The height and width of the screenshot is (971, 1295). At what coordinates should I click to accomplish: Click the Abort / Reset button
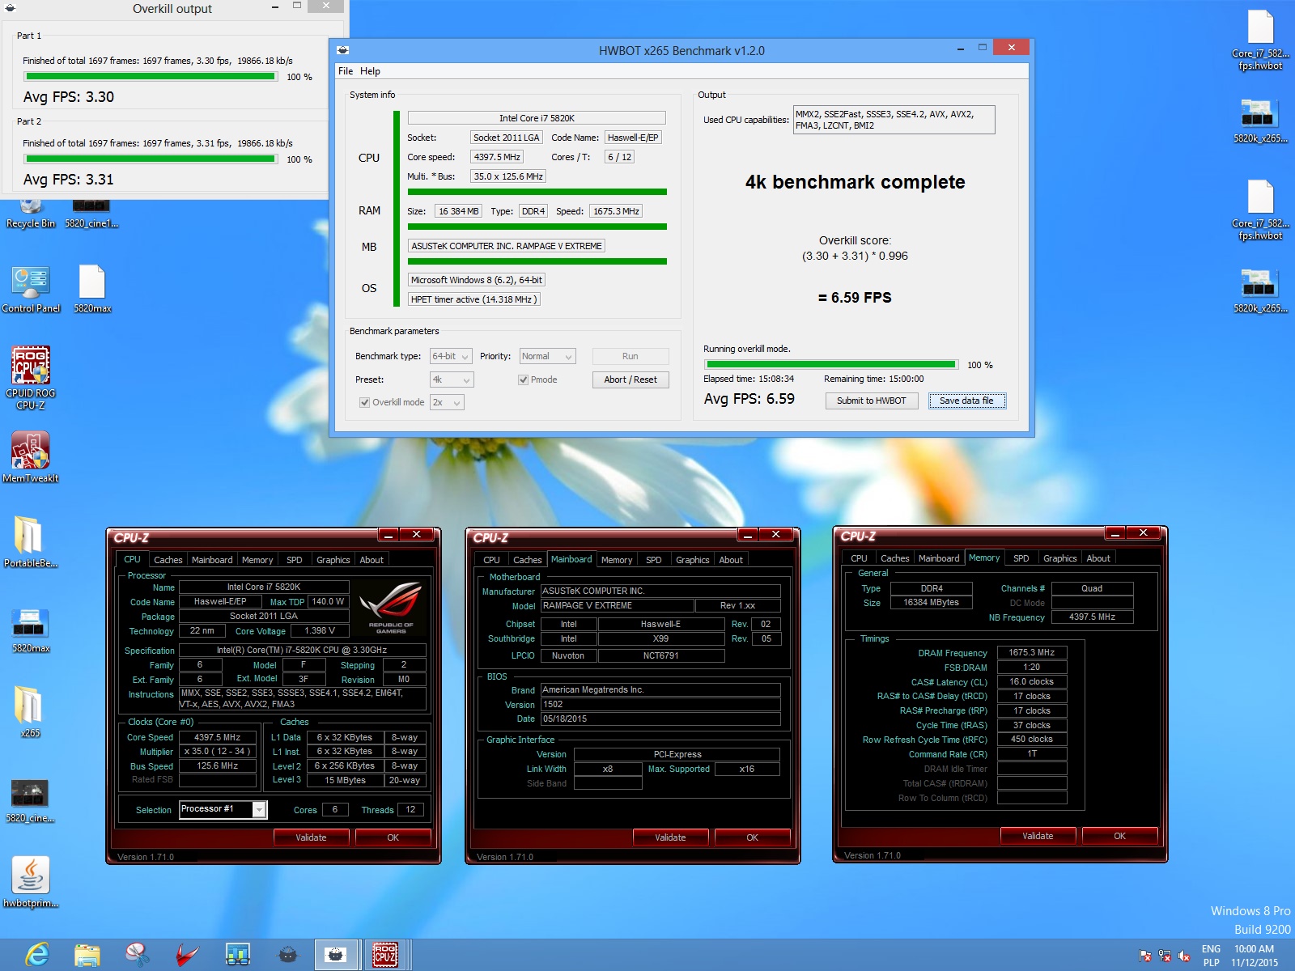pos(631,379)
